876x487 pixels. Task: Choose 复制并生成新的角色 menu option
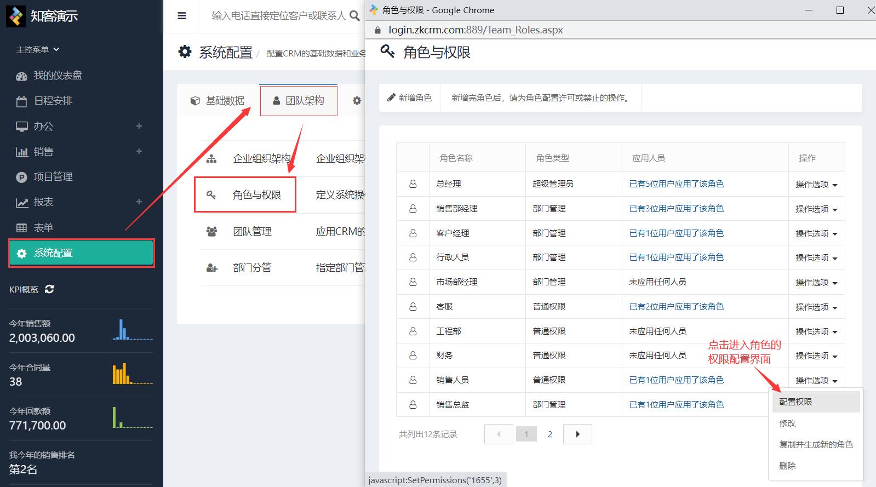[816, 445]
